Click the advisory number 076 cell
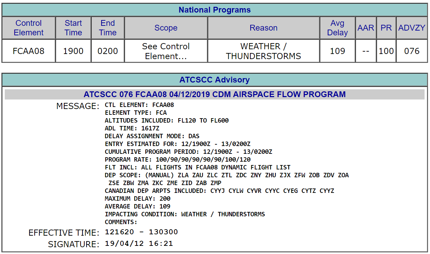 412,51
